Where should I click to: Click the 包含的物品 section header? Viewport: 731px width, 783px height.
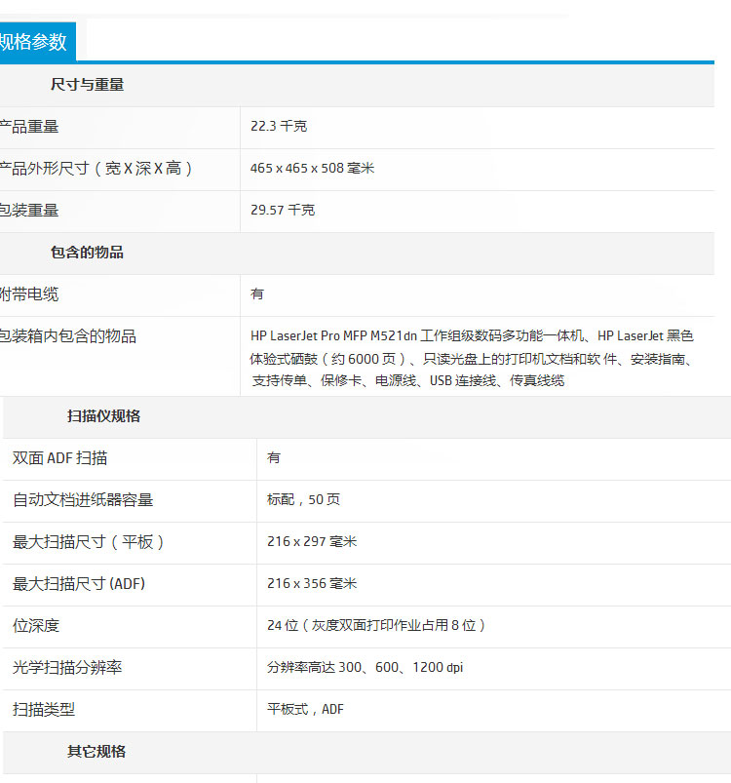click(87, 253)
